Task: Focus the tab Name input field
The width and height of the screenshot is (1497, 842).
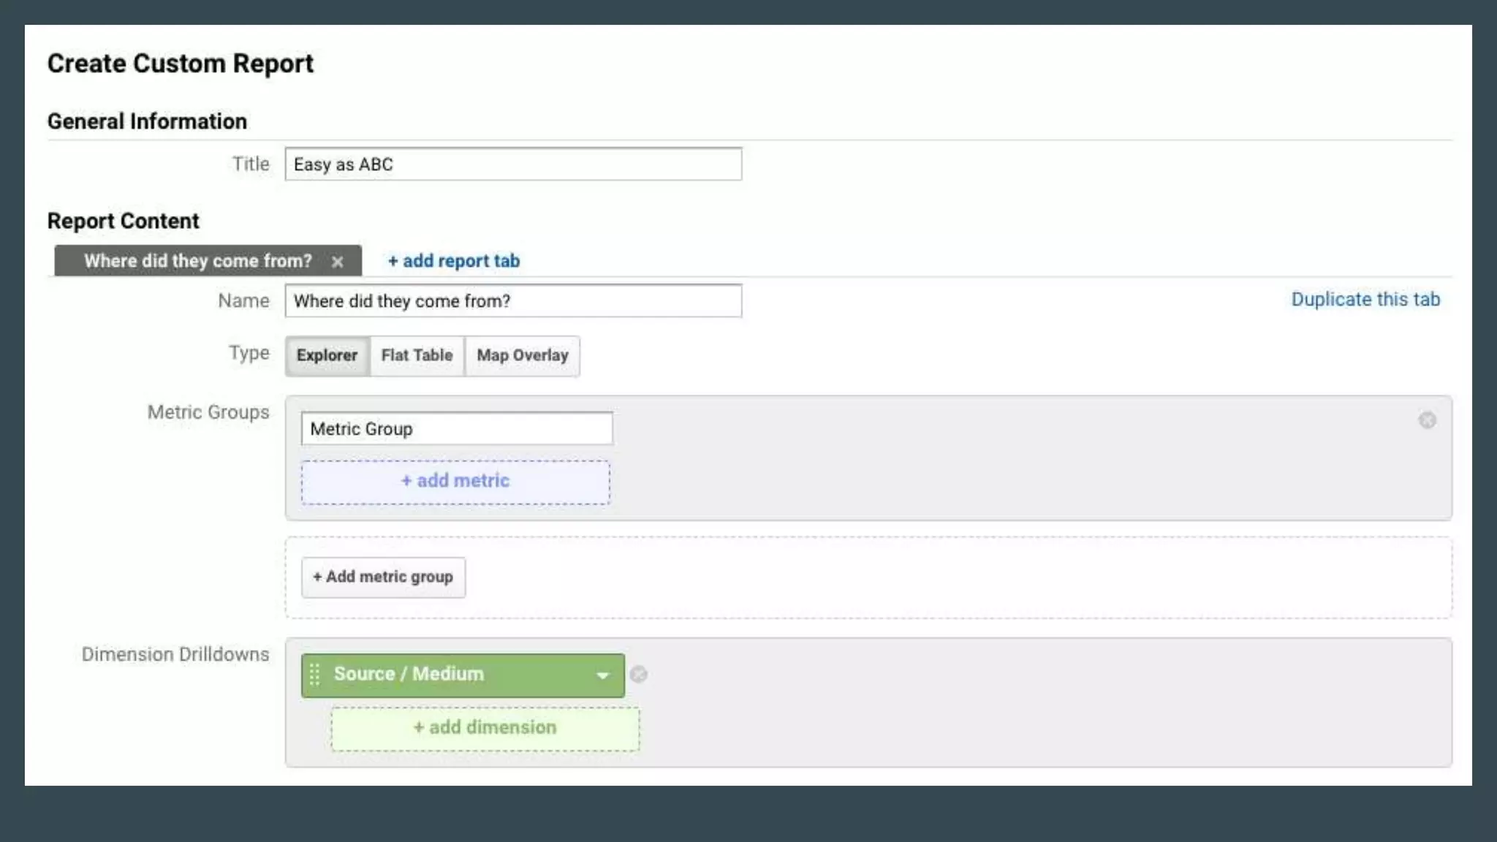Action: click(513, 301)
